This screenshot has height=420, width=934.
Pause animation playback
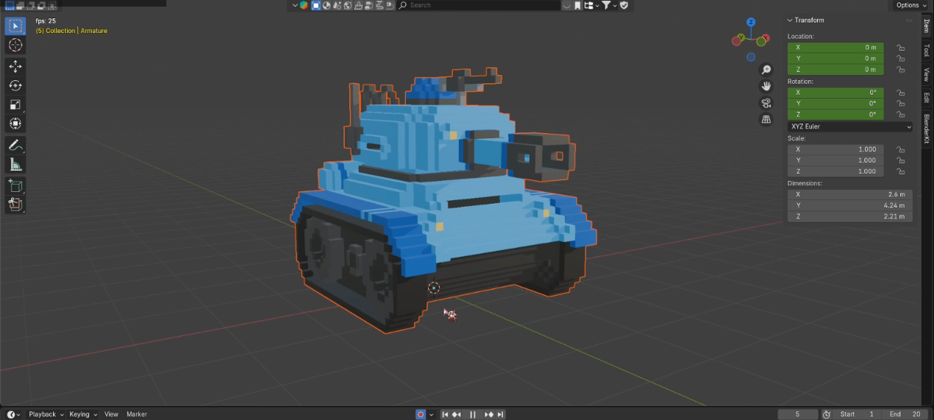click(x=473, y=415)
